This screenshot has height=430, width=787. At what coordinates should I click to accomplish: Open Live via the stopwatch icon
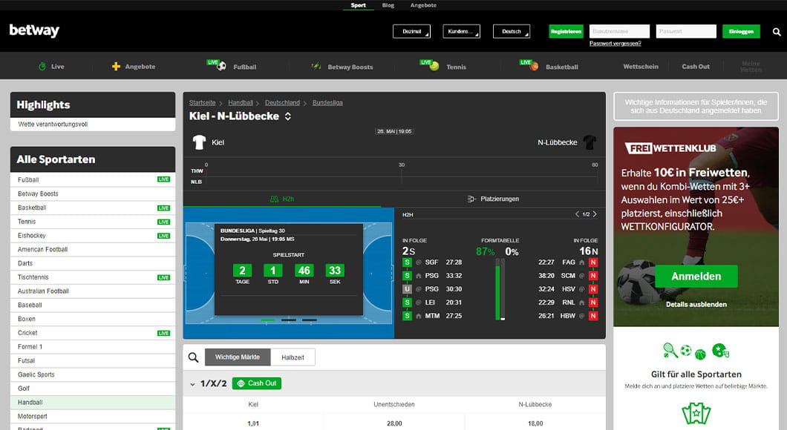[42, 67]
